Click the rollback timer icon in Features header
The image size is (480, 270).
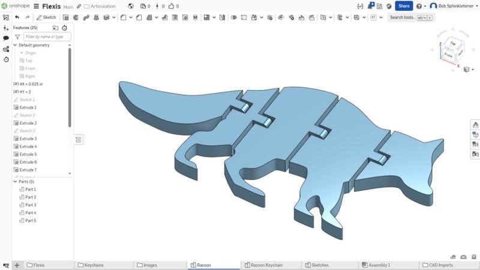click(65, 28)
